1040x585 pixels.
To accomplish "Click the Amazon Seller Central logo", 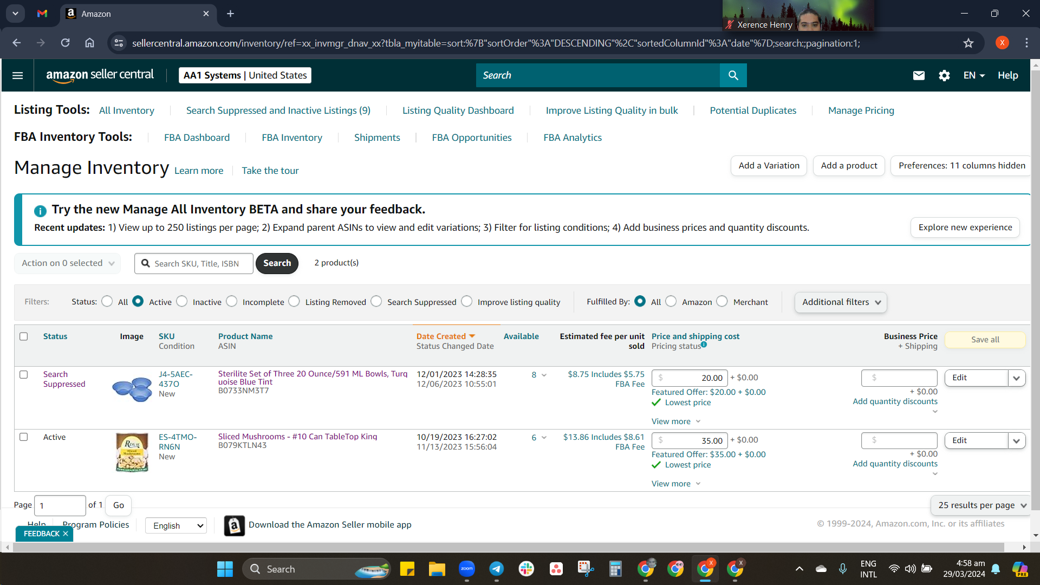I will click(x=100, y=75).
